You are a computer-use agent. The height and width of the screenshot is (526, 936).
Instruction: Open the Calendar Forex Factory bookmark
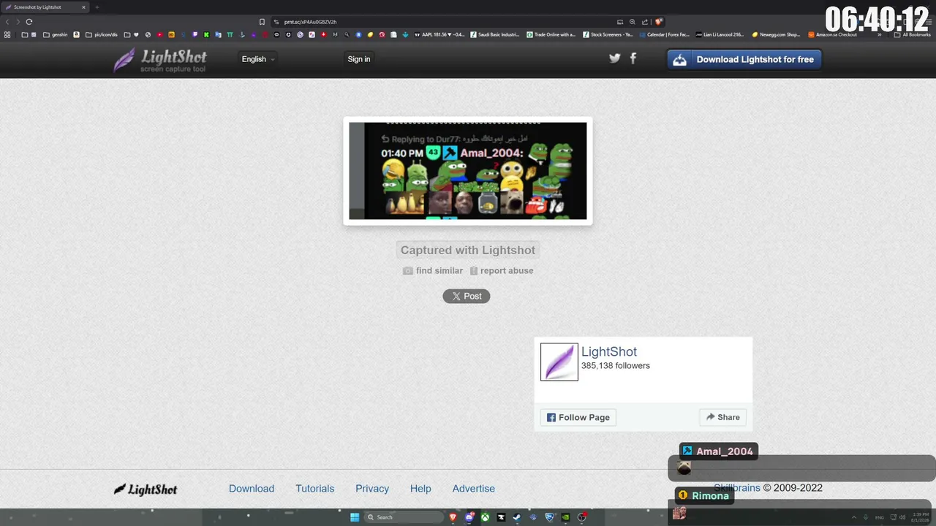pos(665,34)
